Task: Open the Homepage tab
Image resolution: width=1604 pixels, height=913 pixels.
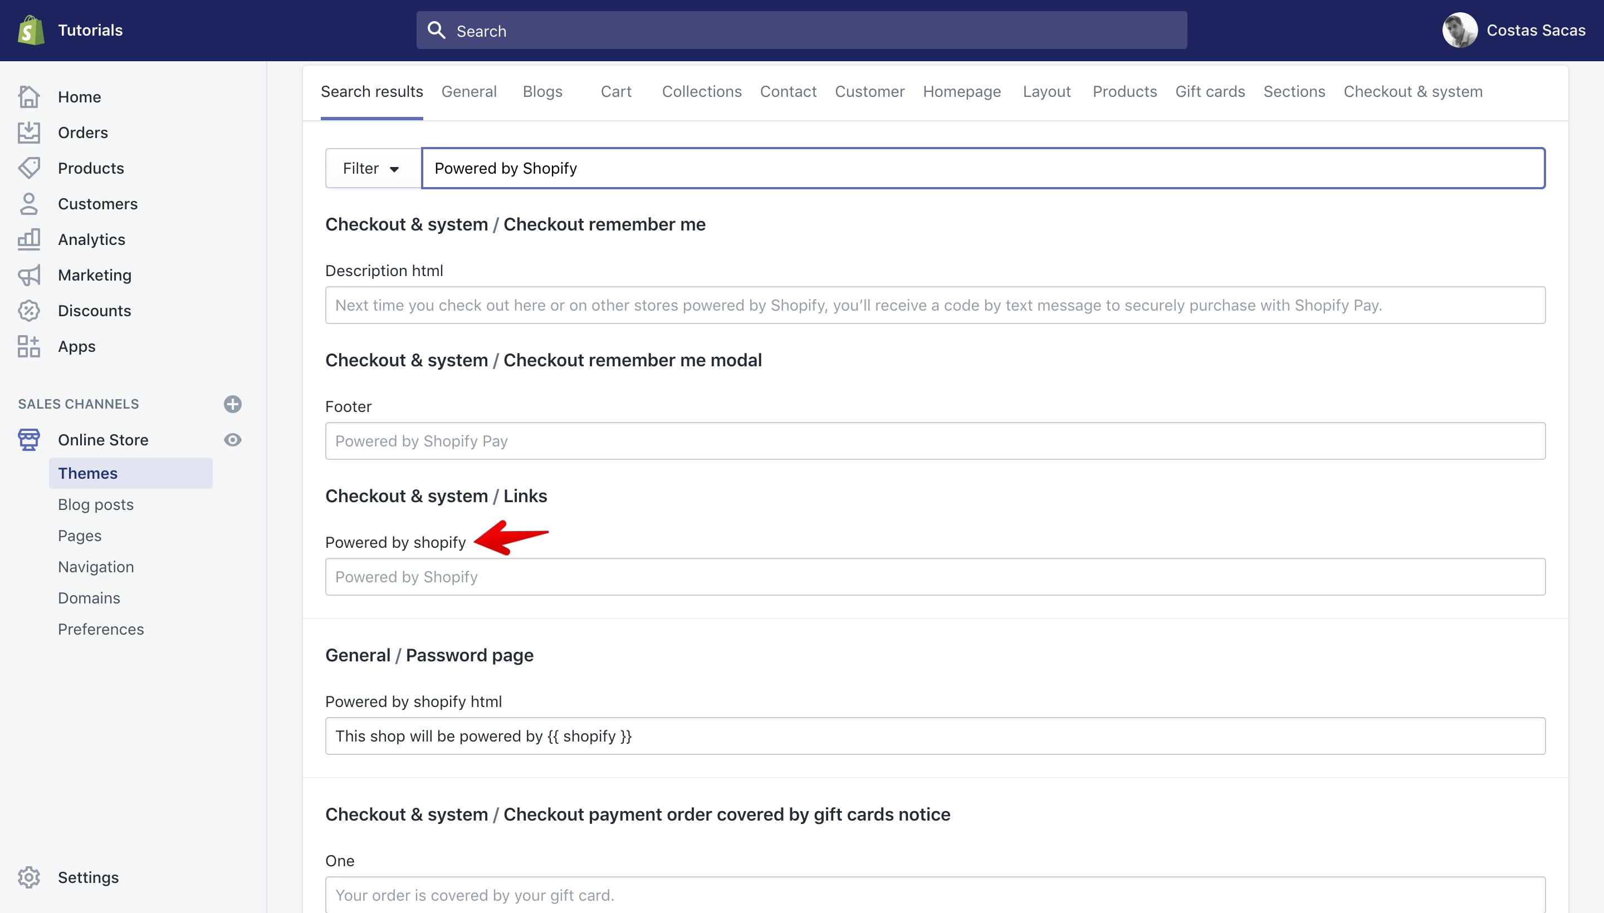Action: (x=962, y=91)
